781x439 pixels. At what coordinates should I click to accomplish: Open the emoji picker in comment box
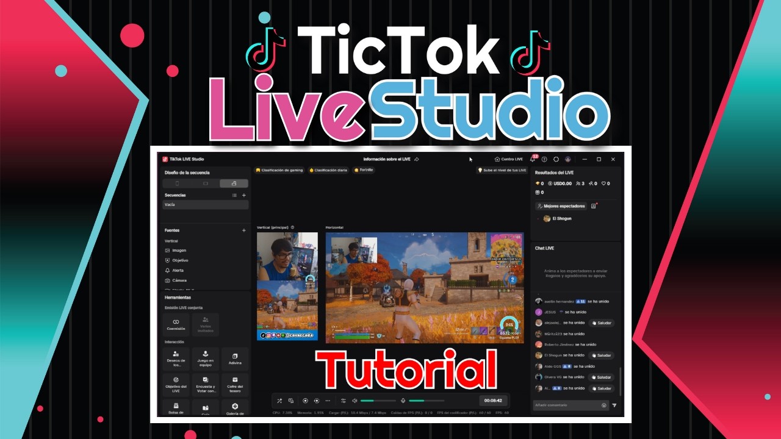603,405
